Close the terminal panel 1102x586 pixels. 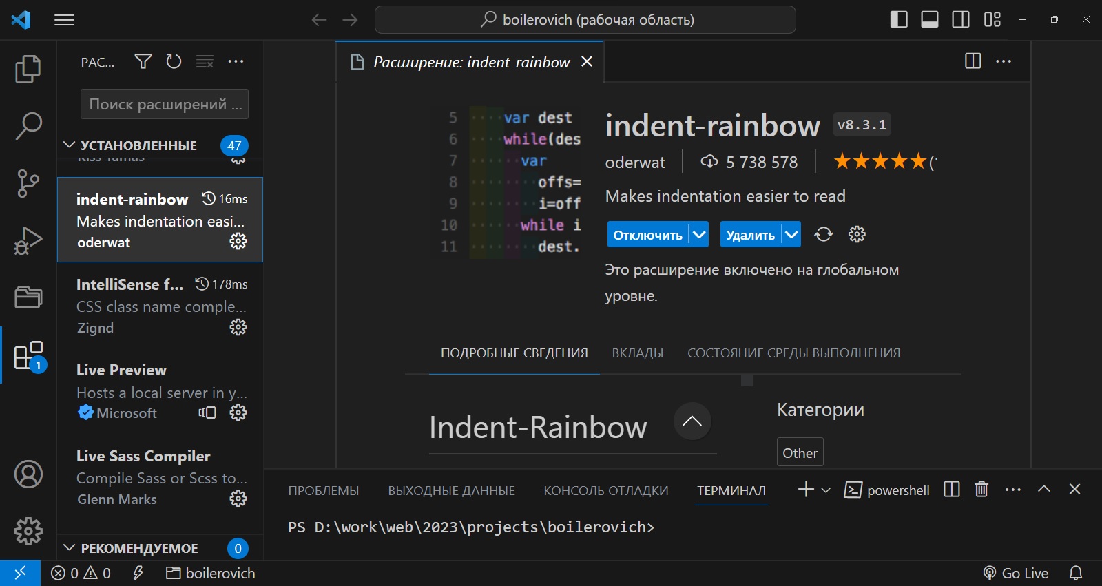click(1074, 489)
